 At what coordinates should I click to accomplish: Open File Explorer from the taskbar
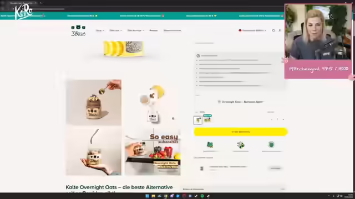tap(153, 196)
